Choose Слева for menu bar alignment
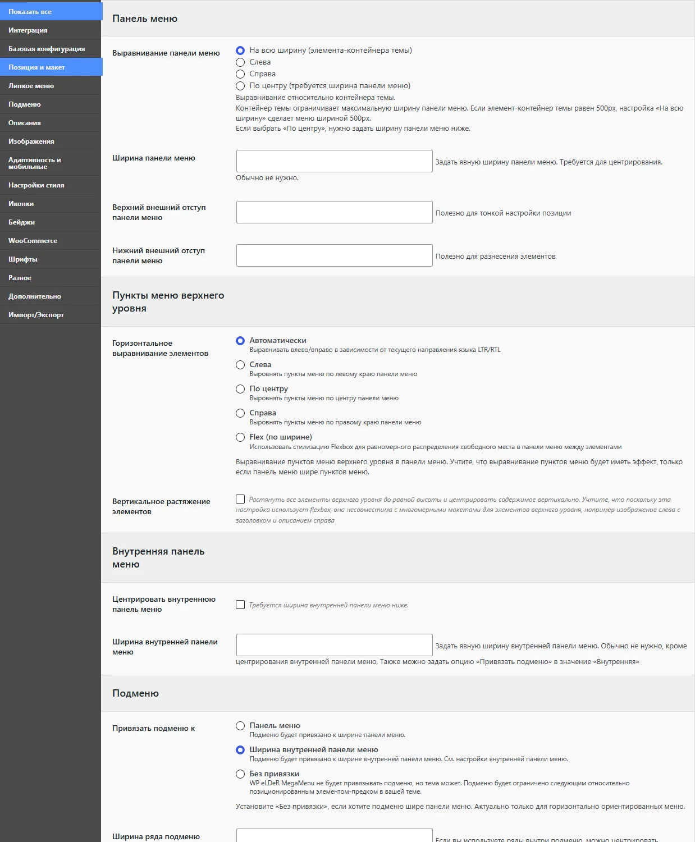Viewport: 695px width, 842px height. [x=240, y=62]
